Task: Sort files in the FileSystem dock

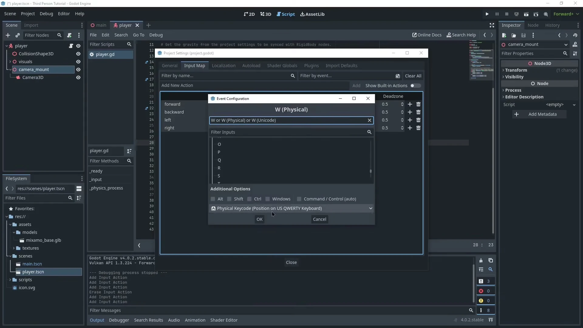Action: (x=79, y=198)
